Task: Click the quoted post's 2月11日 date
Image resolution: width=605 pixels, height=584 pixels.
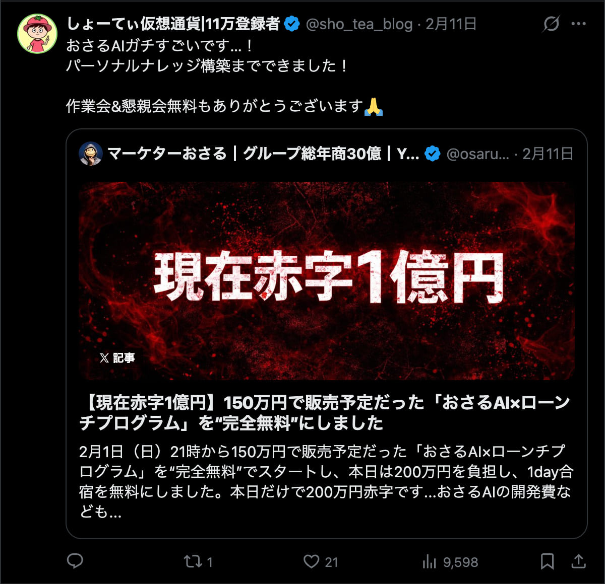Action: 548,154
